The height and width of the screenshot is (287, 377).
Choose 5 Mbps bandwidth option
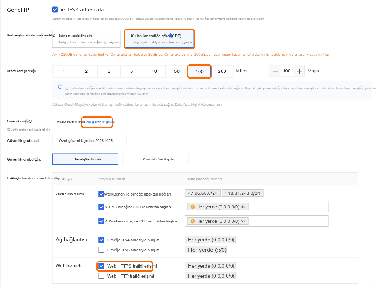(x=131, y=71)
